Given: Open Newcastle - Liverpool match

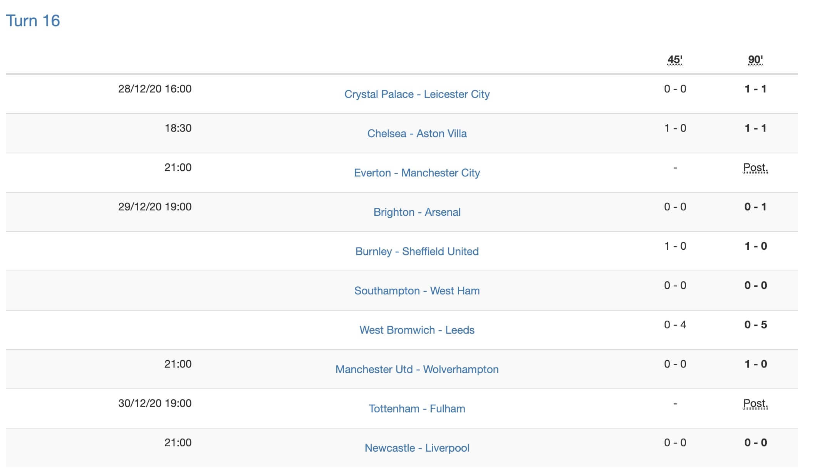Looking at the screenshot, I should click(x=417, y=448).
